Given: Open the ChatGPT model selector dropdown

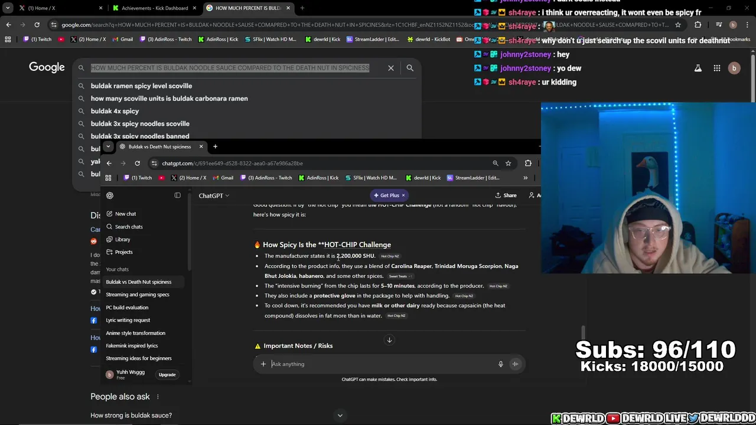Looking at the screenshot, I should pos(214,195).
